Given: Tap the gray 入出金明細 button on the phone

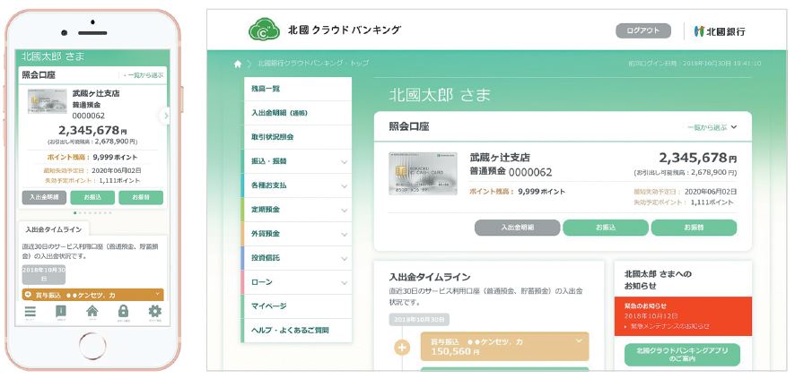Looking at the screenshot, I should pyautogui.click(x=44, y=197).
